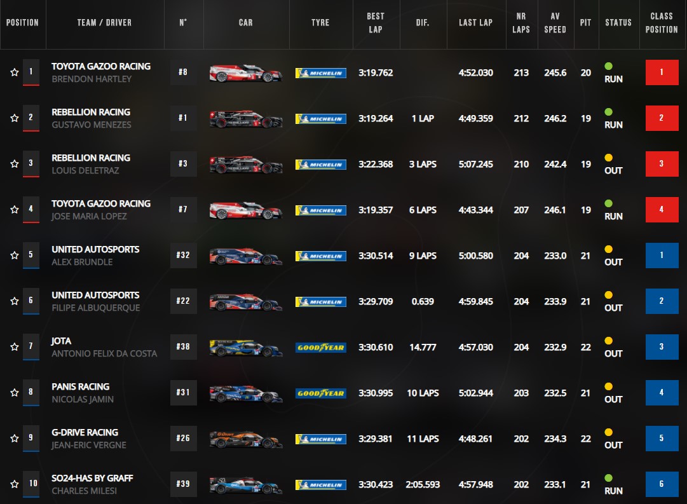Click Michelin tyre badge for car #3
Viewport: 687px width, 504px height.
(x=321, y=165)
